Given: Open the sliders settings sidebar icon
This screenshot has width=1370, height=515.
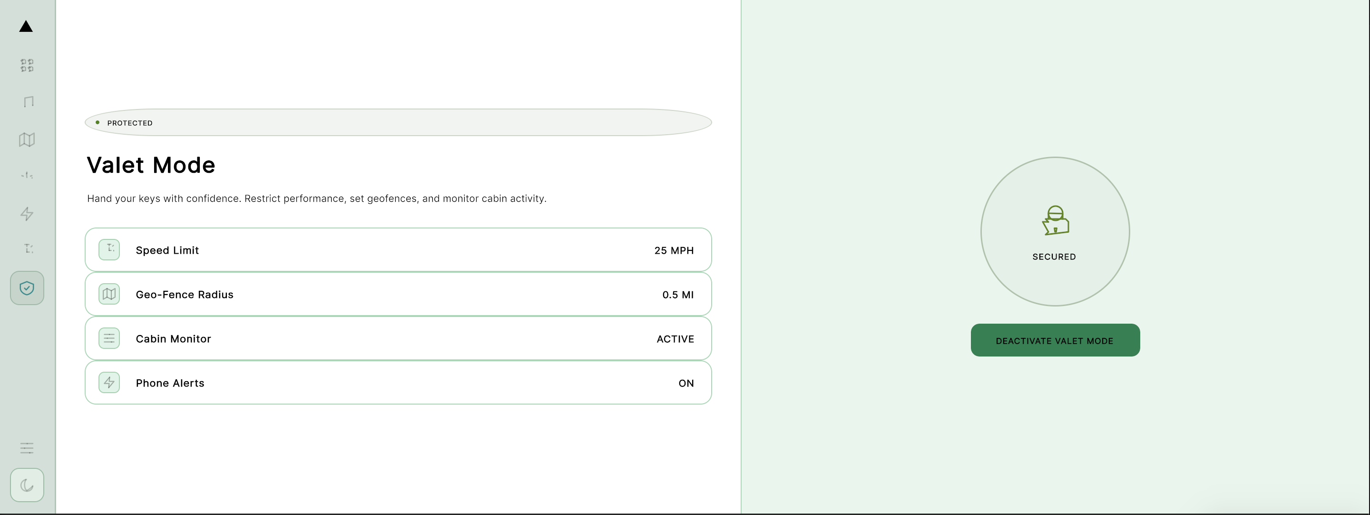Looking at the screenshot, I should point(27,448).
